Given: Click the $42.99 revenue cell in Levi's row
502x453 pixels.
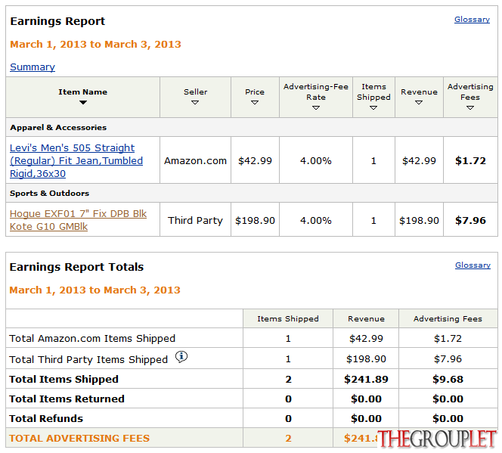Looking at the screenshot, I should (x=419, y=161).
